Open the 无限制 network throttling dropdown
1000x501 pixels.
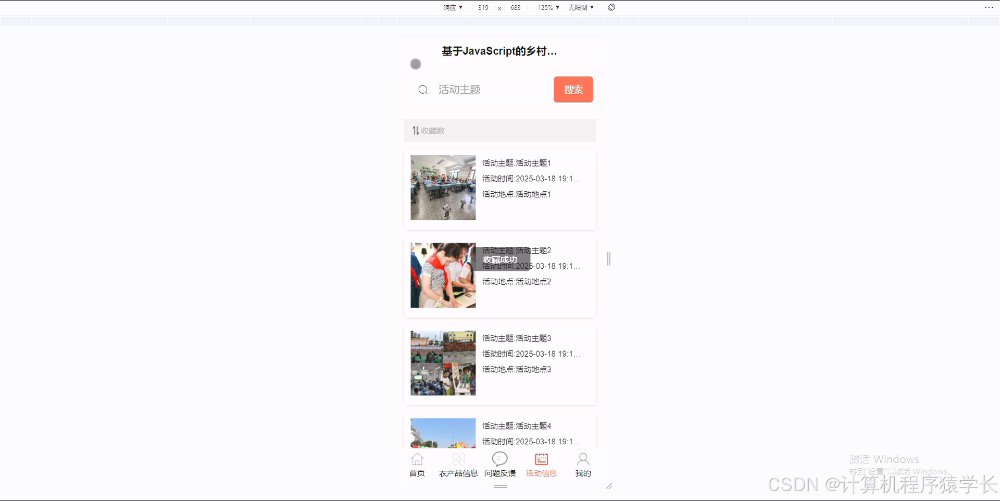click(x=581, y=7)
